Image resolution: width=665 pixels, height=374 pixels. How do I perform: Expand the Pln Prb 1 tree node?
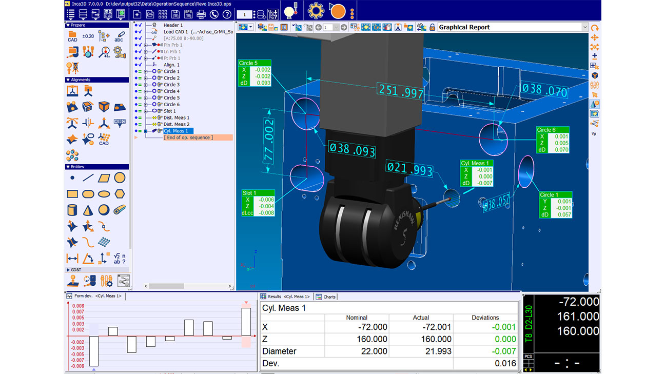pyautogui.click(x=146, y=45)
